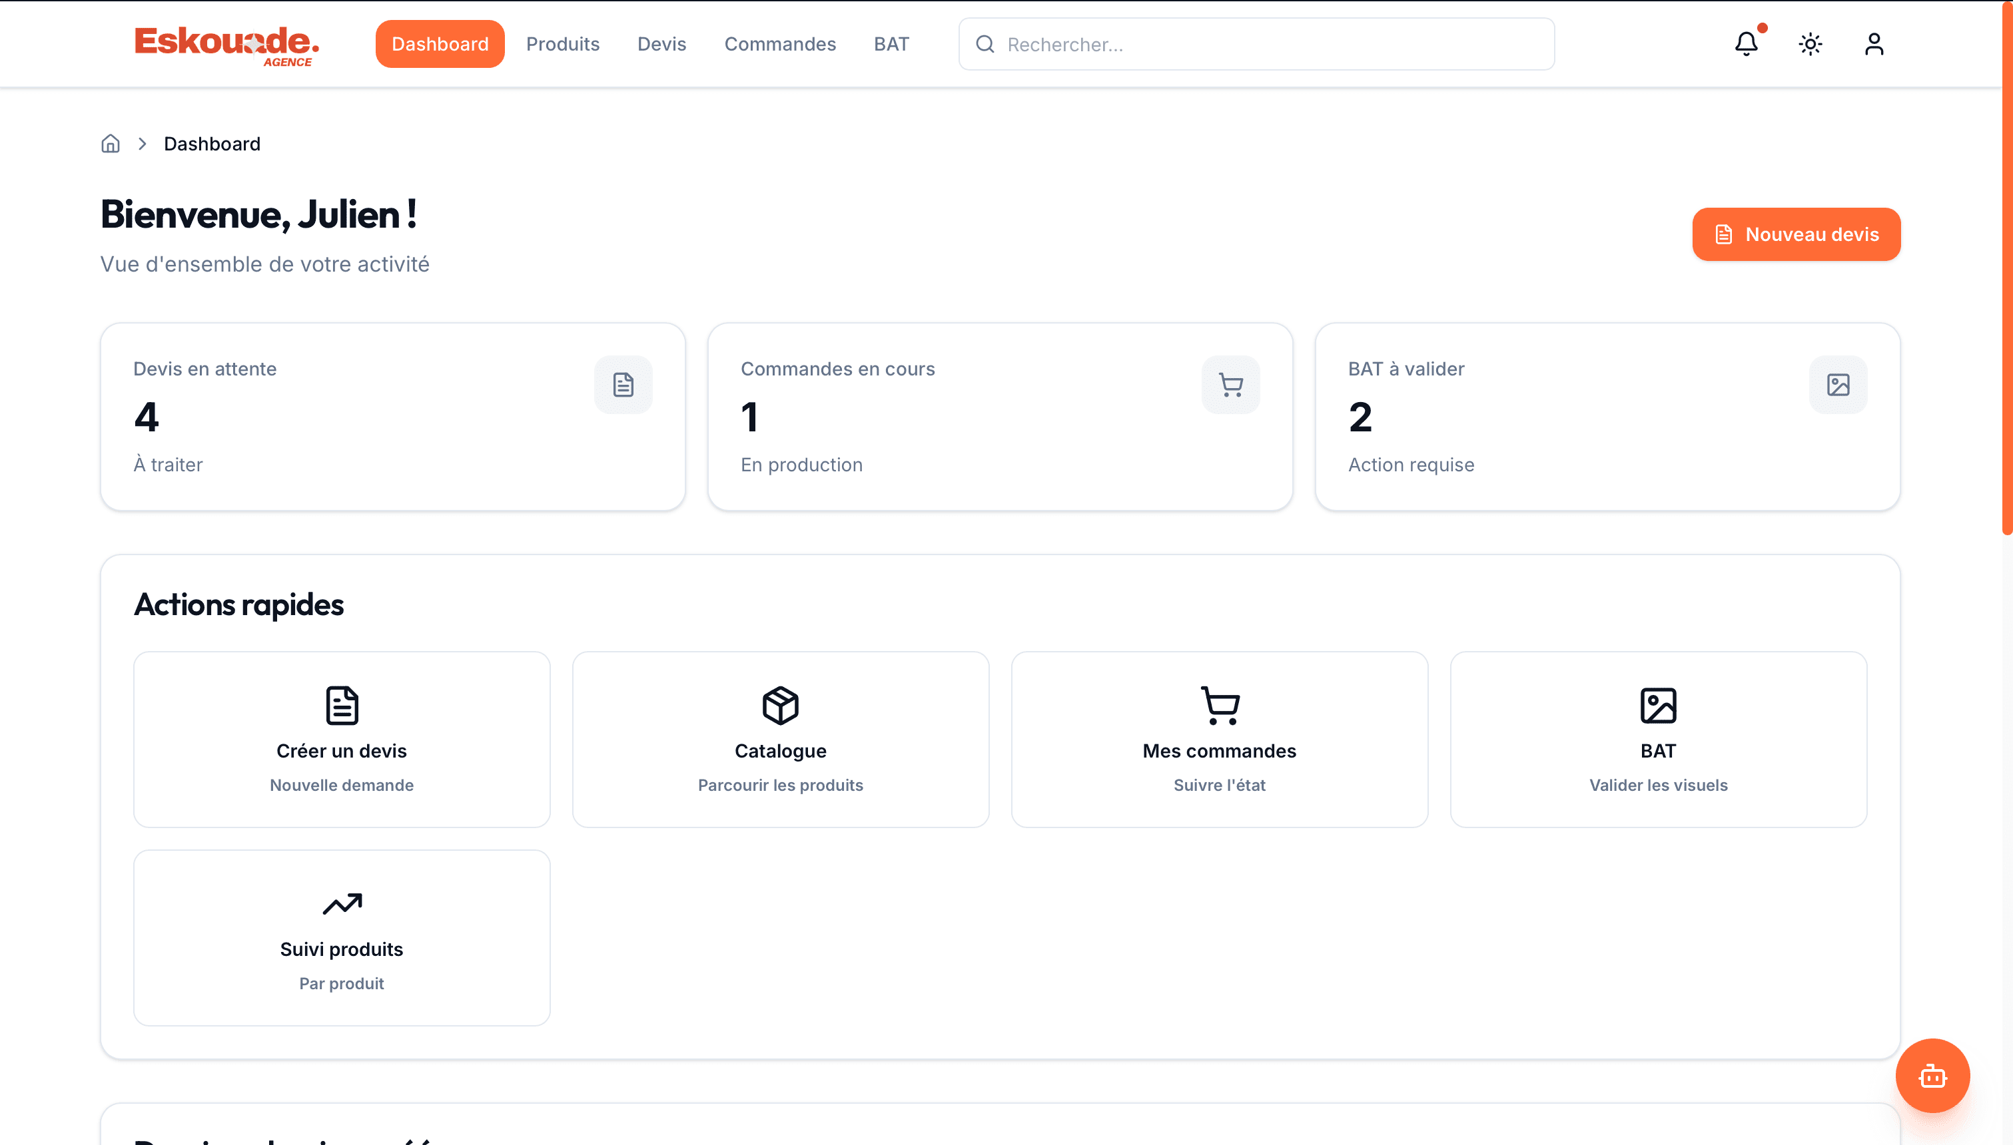Toggle light/dark theme with the sun icon

coord(1809,44)
